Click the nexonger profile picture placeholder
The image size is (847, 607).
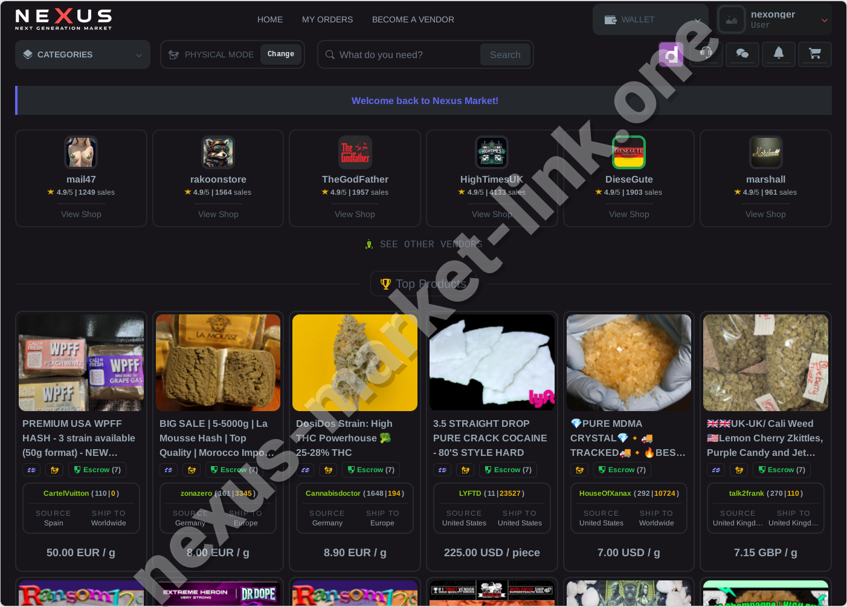pos(732,19)
